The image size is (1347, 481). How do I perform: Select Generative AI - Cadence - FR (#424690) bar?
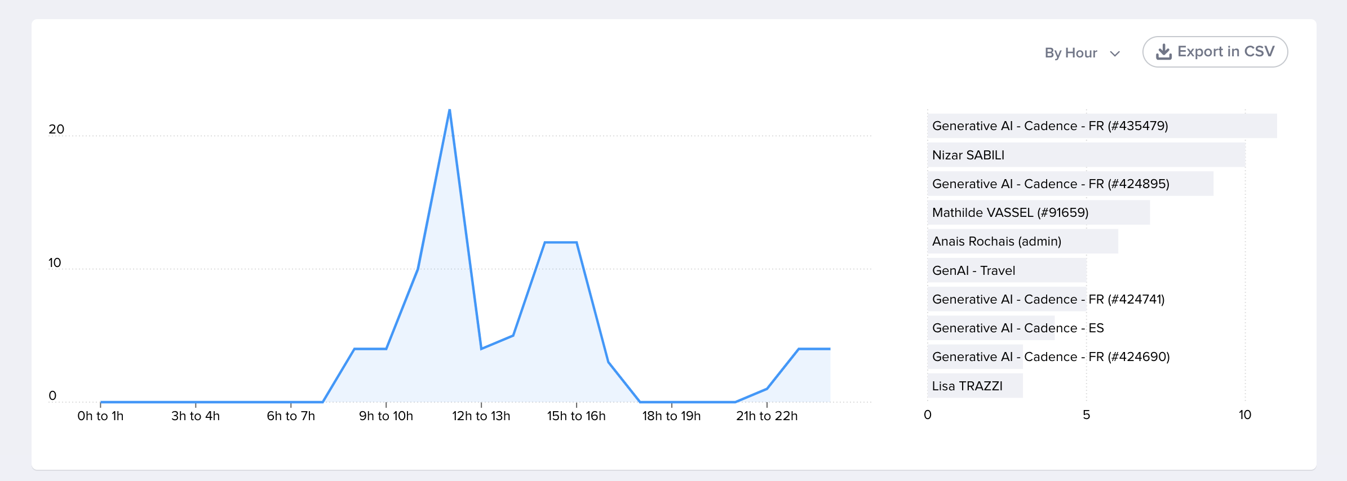point(975,357)
